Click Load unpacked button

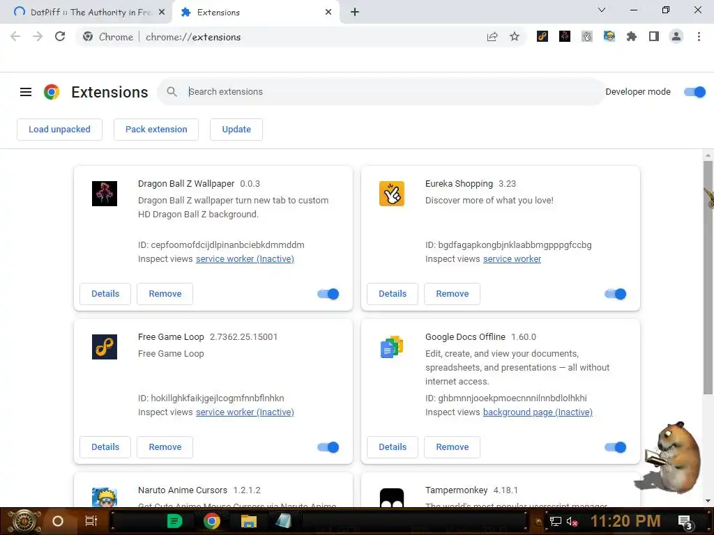pyautogui.click(x=60, y=130)
